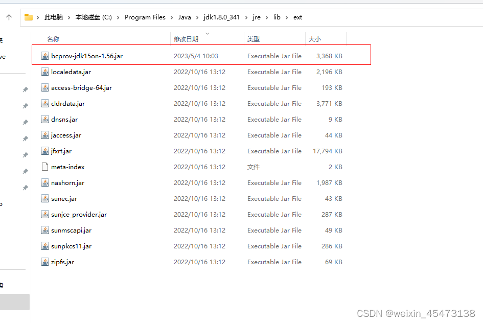Click the folder icon in the address bar
Image resolution: width=483 pixels, height=323 pixels.
(x=29, y=17)
